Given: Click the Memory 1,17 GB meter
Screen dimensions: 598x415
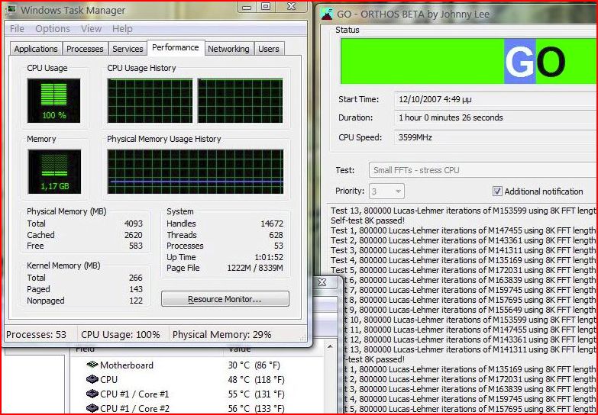Looking at the screenshot, I should (x=54, y=172).
